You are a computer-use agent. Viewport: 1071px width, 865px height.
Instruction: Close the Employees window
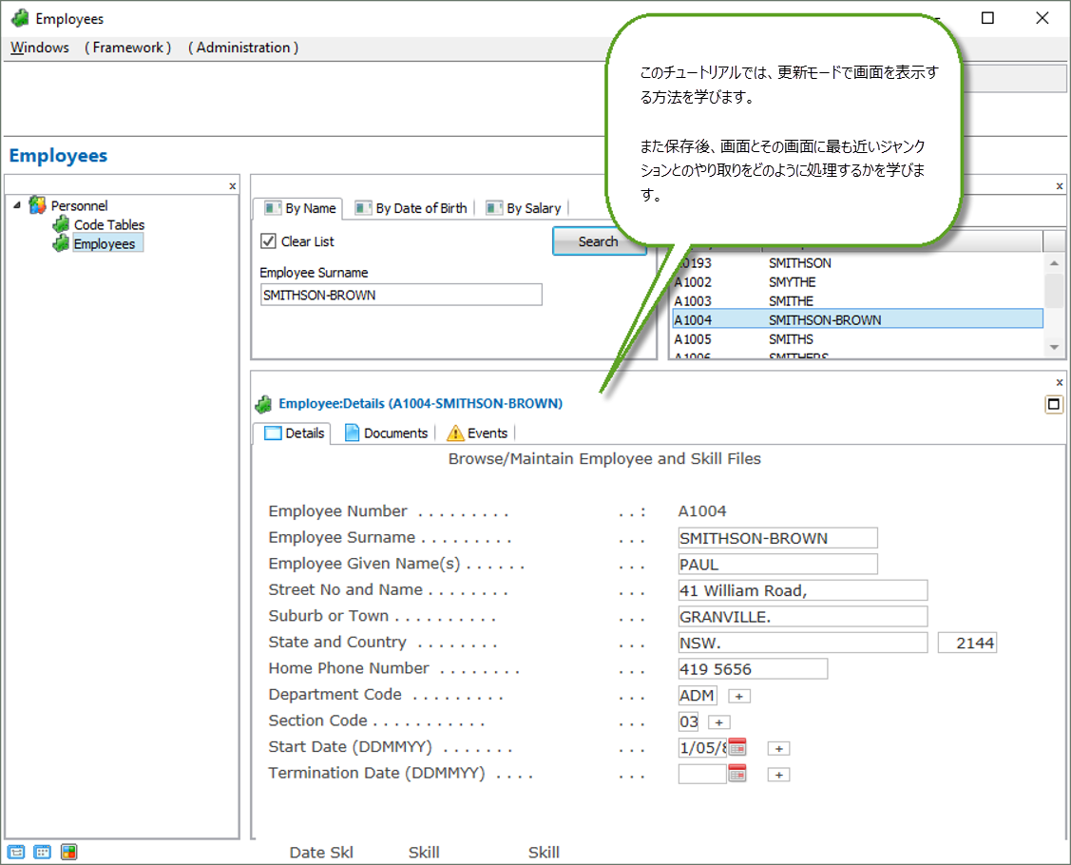(1042, 18)
